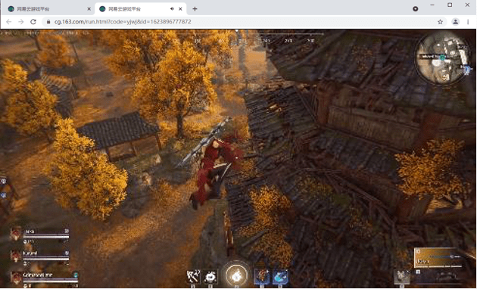This screenshot has height=289, width=477.
Task: Click the third teammate portrait at bottom
Action: click(x=16, y=278)
